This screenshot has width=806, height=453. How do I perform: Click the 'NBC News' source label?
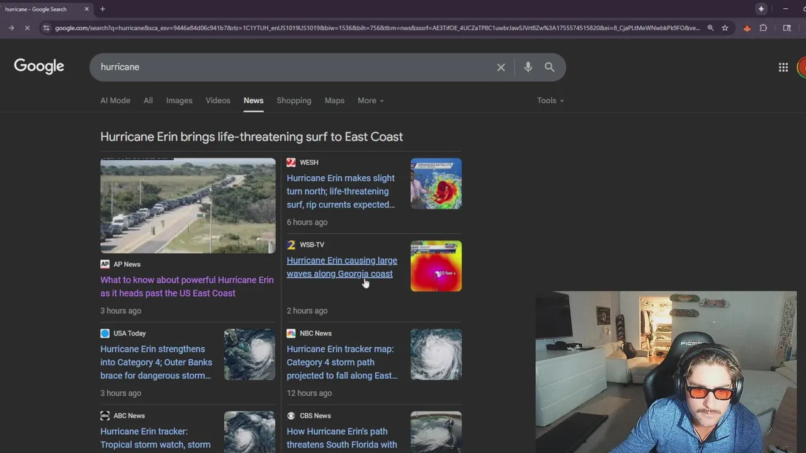(x=315, y=333)
